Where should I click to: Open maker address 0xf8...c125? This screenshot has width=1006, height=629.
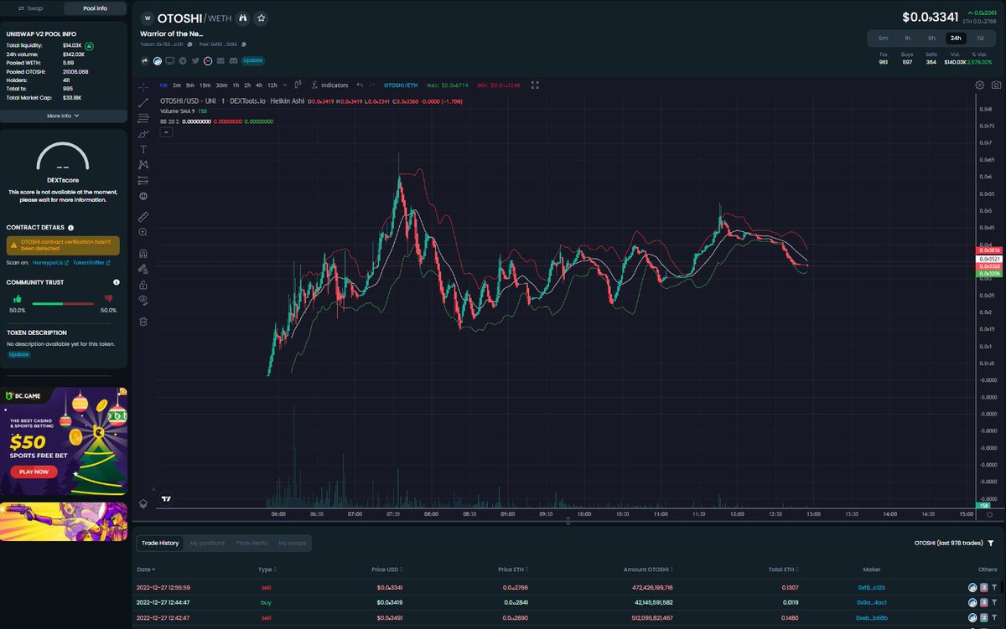click(x=872, y=587)
